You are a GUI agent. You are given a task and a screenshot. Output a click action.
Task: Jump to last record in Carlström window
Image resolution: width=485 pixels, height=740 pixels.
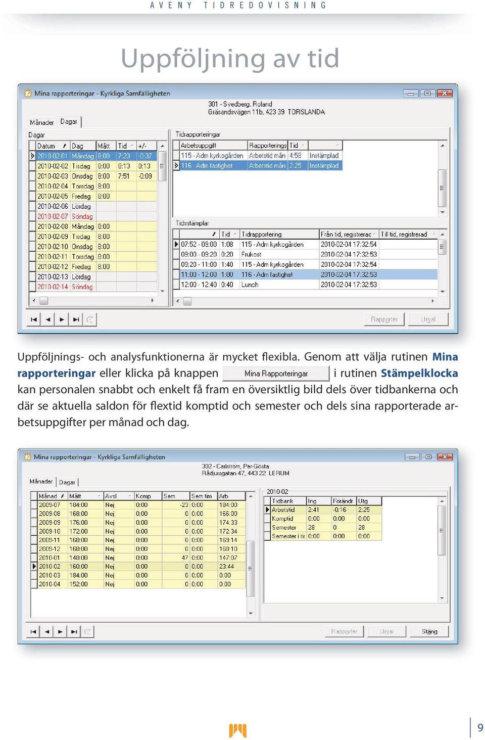pos(74,631)
